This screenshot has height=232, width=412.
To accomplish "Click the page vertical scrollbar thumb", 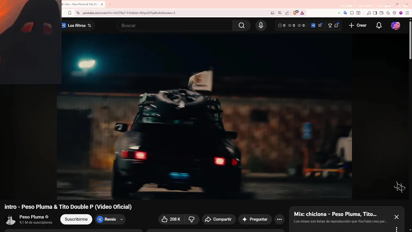I will (x=410, y=41).
